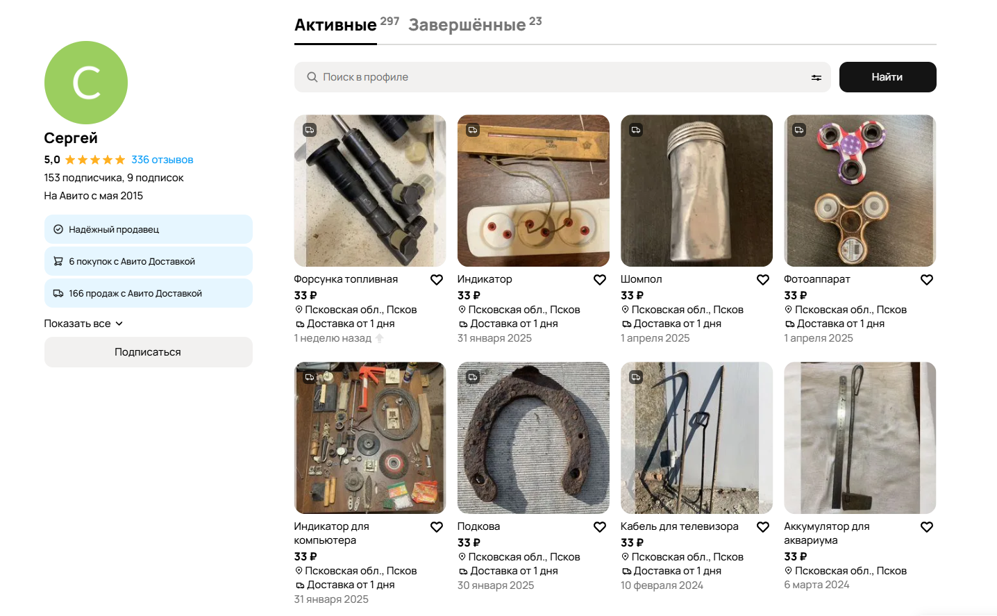Favorite the Кабель для телевизора listing
Screen dimensions: 997x616
(x=763, y=527)
